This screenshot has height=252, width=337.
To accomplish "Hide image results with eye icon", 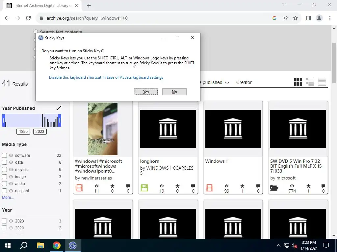I will click(x=11, y=177).
